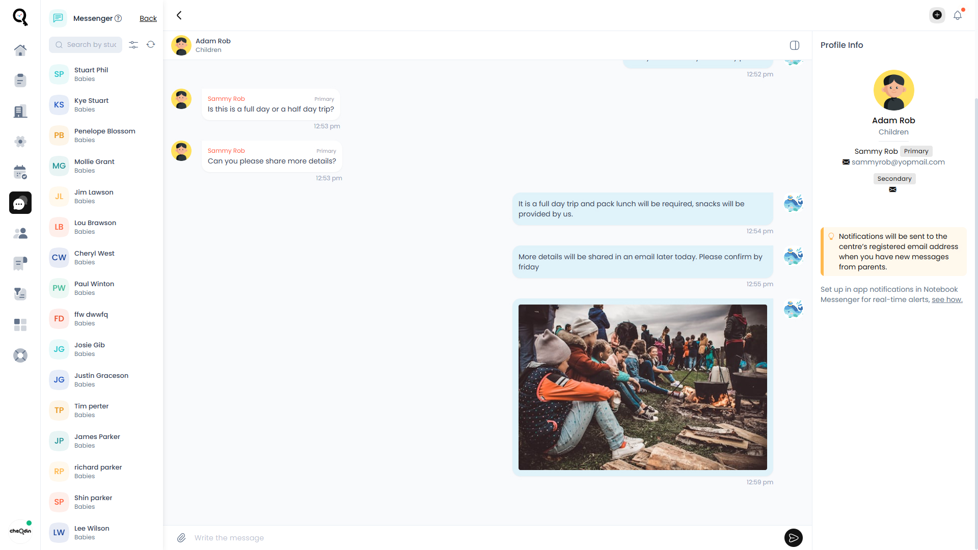Open the flower-shaped sidebar icon
Screen dimensions: 978x550
tap(20, 142)
